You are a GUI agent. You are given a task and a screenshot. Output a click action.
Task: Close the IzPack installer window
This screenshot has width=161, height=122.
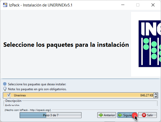pos(153,5)
